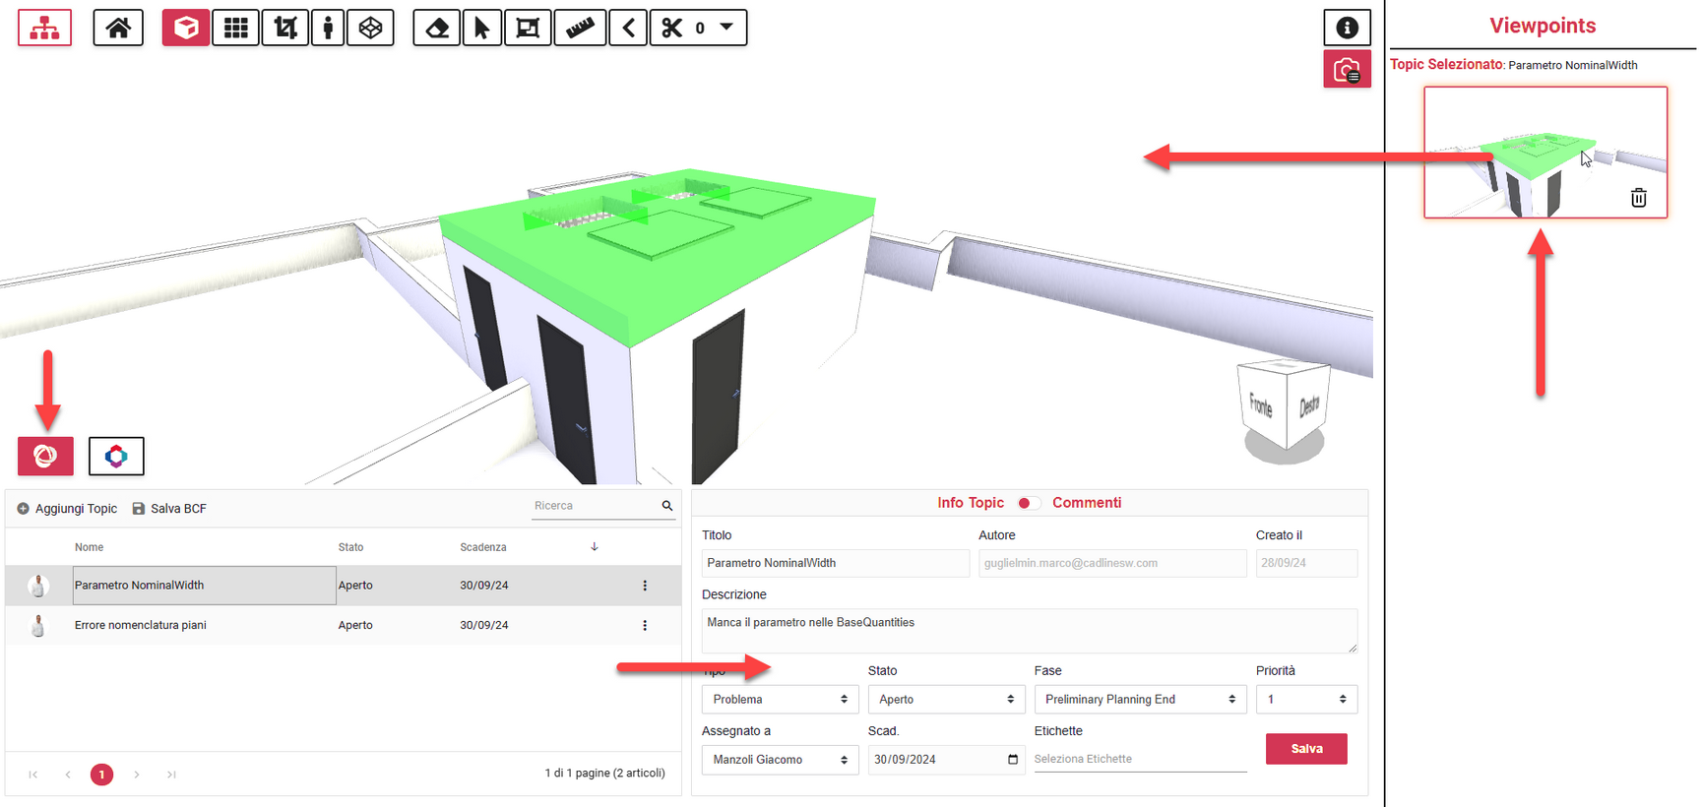Click the home view icon
Screen dimensions: 1701x807
(x=118, y=28)
